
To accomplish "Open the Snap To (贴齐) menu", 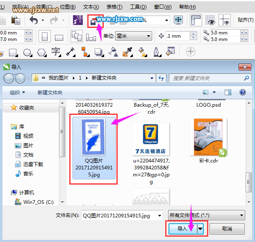I will (246, 20).
